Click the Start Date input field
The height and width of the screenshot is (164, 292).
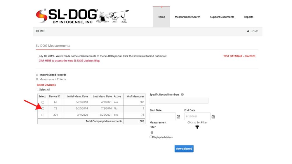coord(163,117)
